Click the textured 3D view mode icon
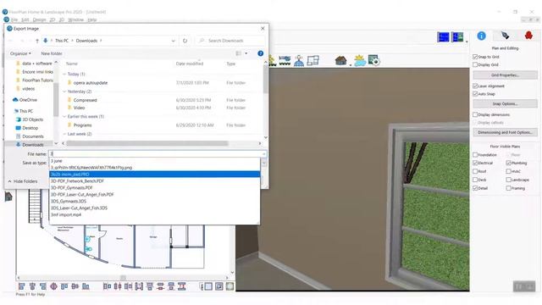The height and width of the screenshot is (305, 542). (230, 286)
